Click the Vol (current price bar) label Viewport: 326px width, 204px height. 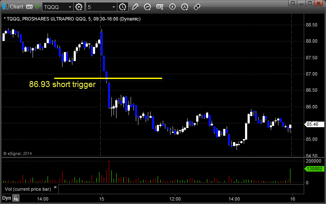click(x=28, y=189)
